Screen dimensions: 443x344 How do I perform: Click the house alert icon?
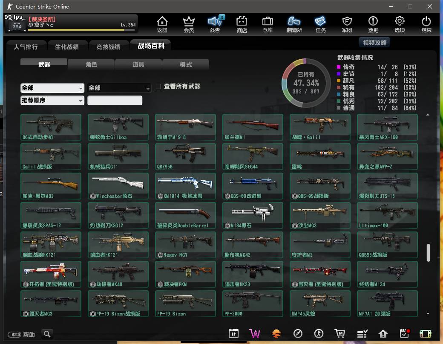tap(383, 334)
